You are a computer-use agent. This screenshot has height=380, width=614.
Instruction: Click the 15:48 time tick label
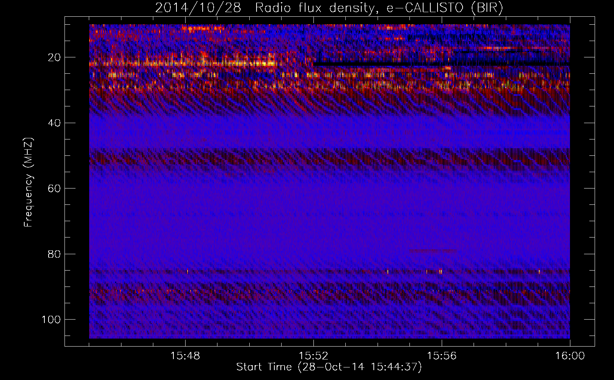pos(185,356)
